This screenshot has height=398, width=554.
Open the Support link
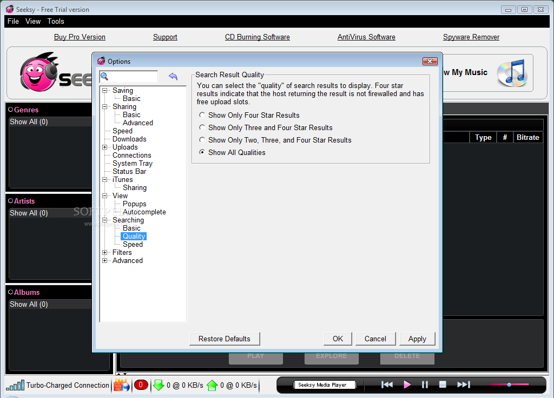[x=165, y=37]
